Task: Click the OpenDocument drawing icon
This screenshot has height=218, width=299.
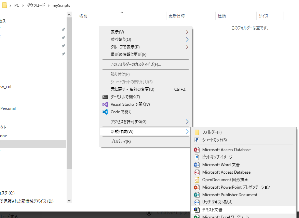Action: 197,180
